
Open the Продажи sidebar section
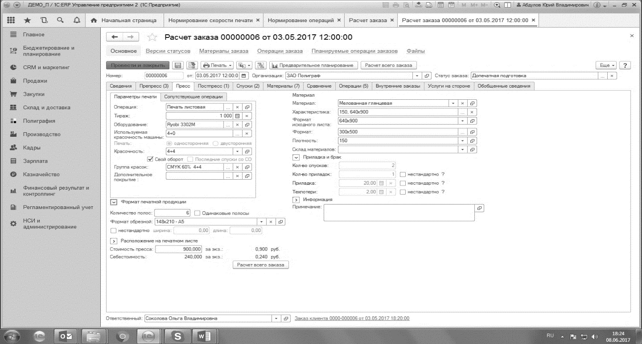click(x=35, y=81)
